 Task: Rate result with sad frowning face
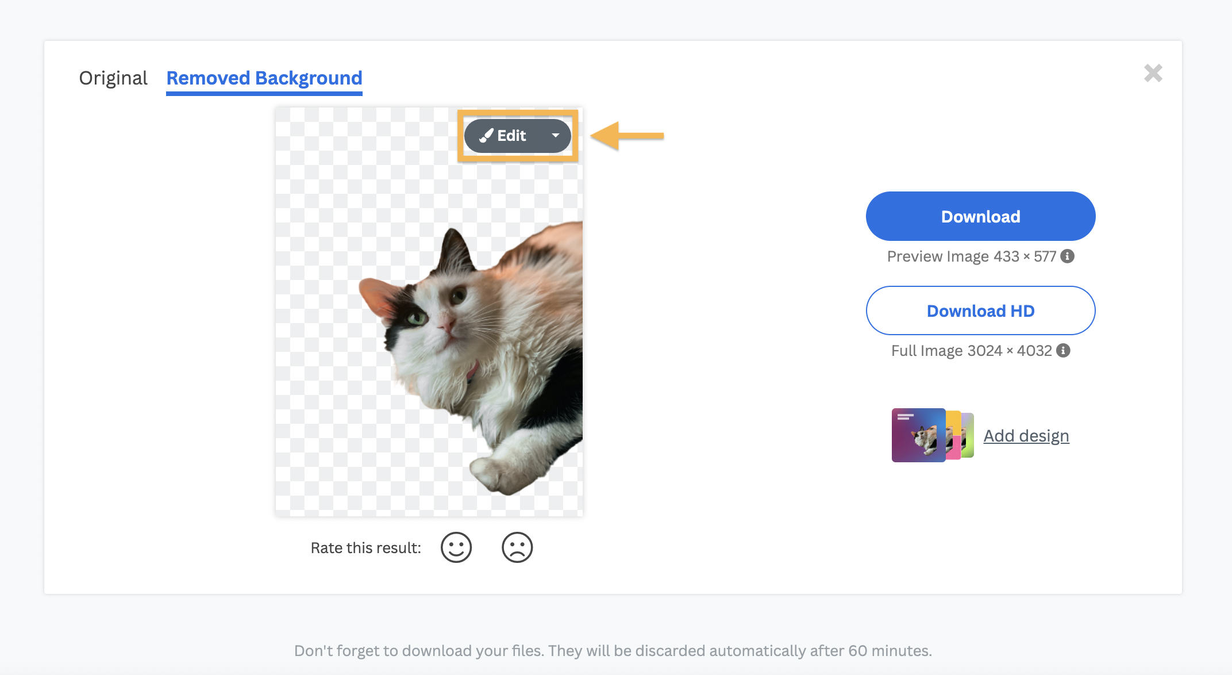coord(517,547)
